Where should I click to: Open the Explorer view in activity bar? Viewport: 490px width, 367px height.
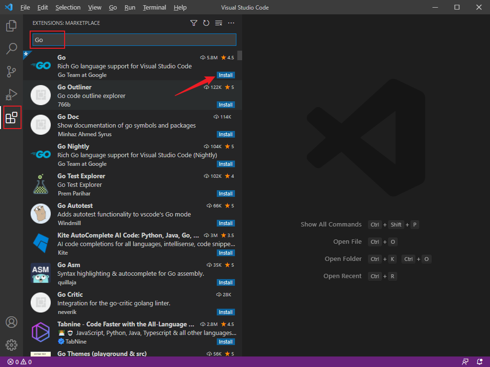(11, 26)
